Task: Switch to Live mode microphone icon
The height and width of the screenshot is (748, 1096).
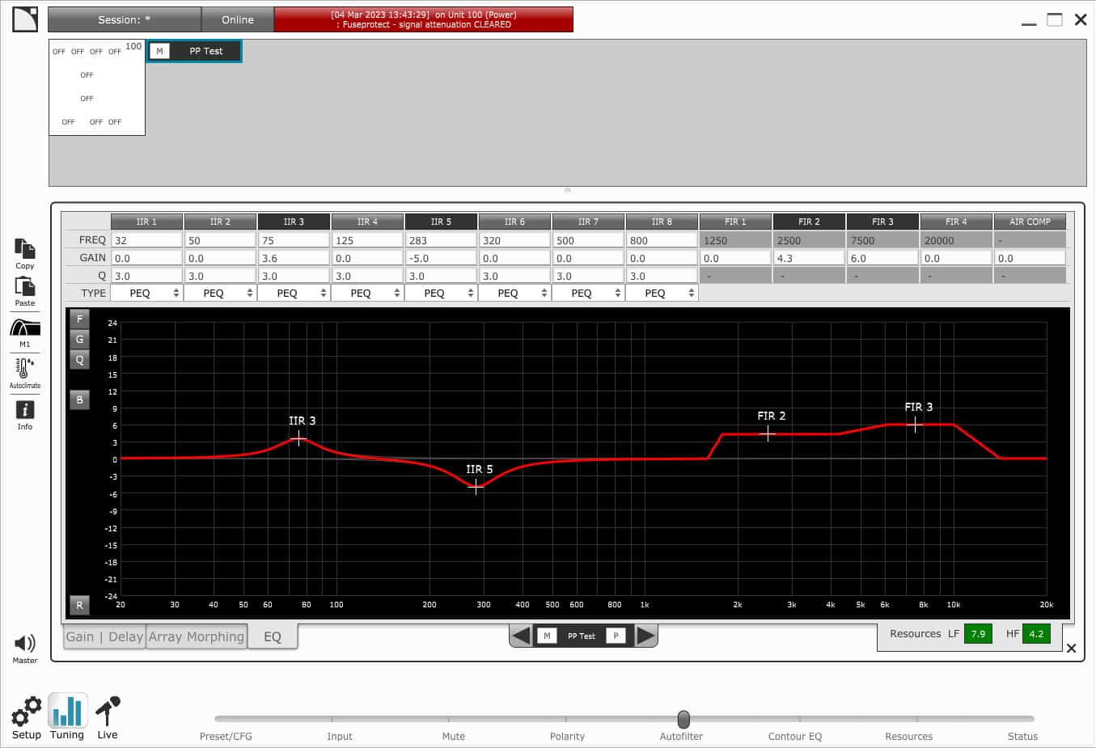Action: 108,712
